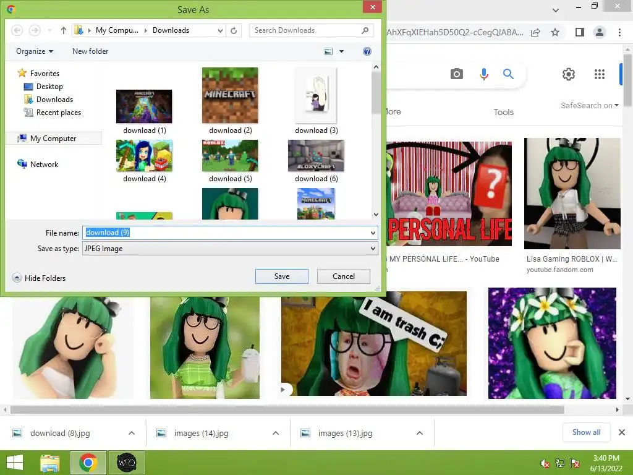Refresh the Downloads folder listing
Screen dimensions: 633x475
click(x=234, y=30)
